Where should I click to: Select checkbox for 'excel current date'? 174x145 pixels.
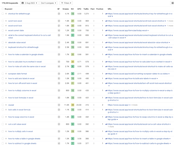click(3, 30)
